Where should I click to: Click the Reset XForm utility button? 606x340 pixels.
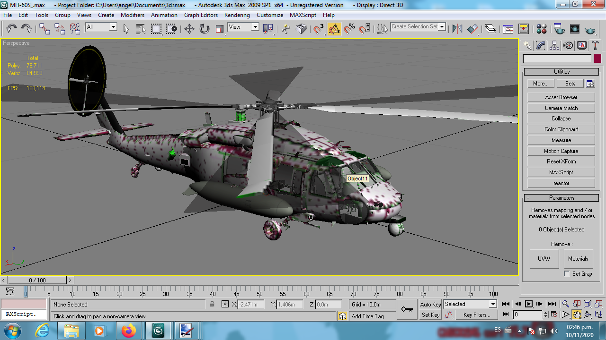pos(561,161)
